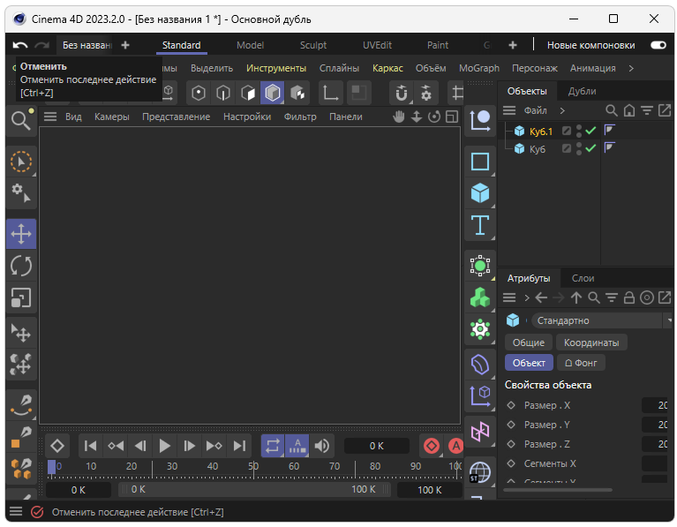Open MoGraph menu
Image resolution: width=677 pixels, height=527 pixels.
478,68
